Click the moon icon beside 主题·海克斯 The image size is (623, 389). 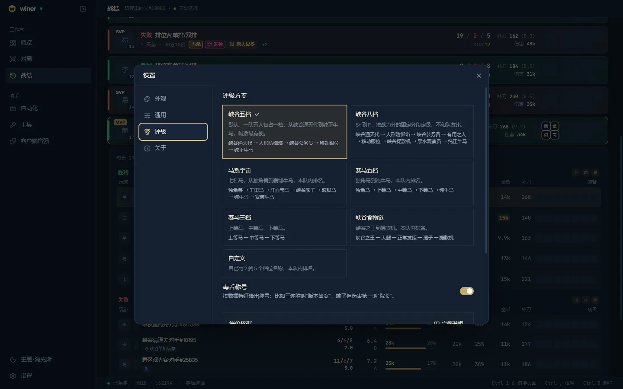click(x=13, y=360)
